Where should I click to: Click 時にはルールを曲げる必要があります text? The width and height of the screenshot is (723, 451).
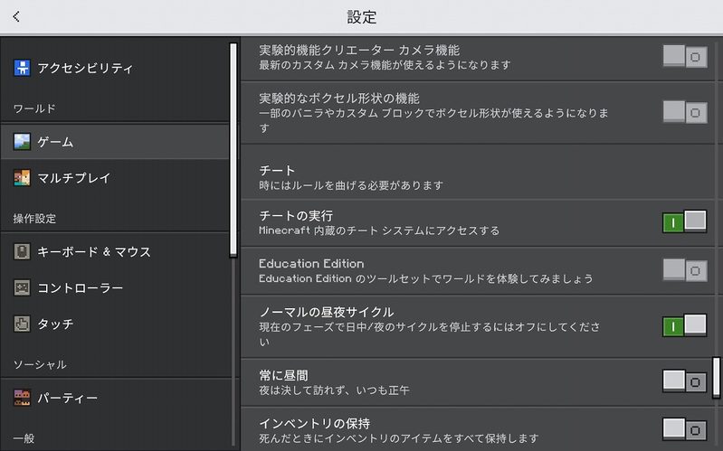(x=351, y=185)
